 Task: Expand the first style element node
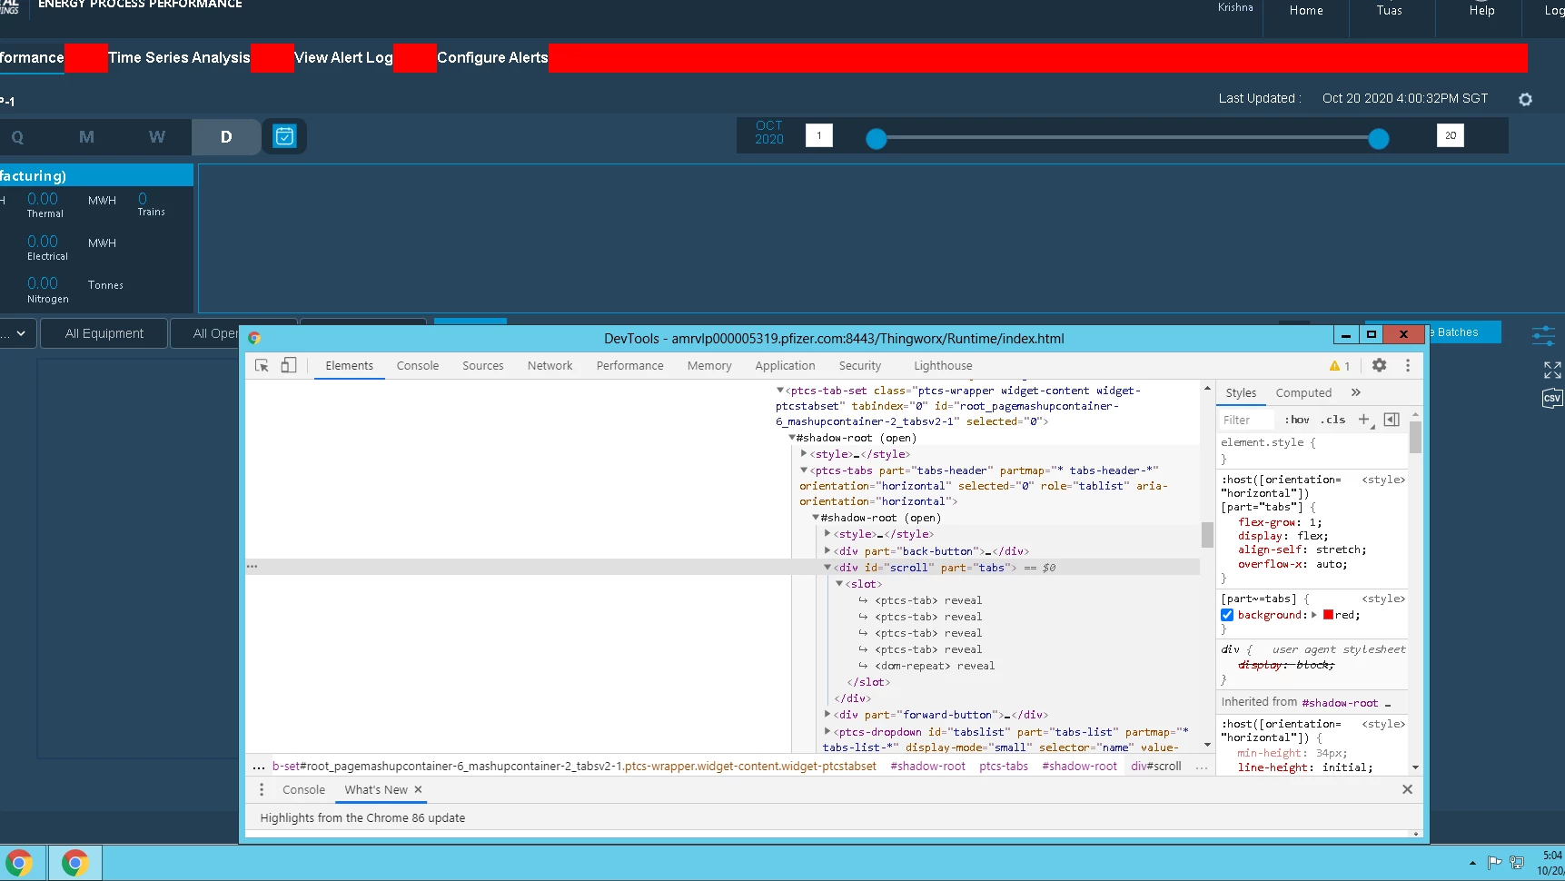tap(804, 453)
